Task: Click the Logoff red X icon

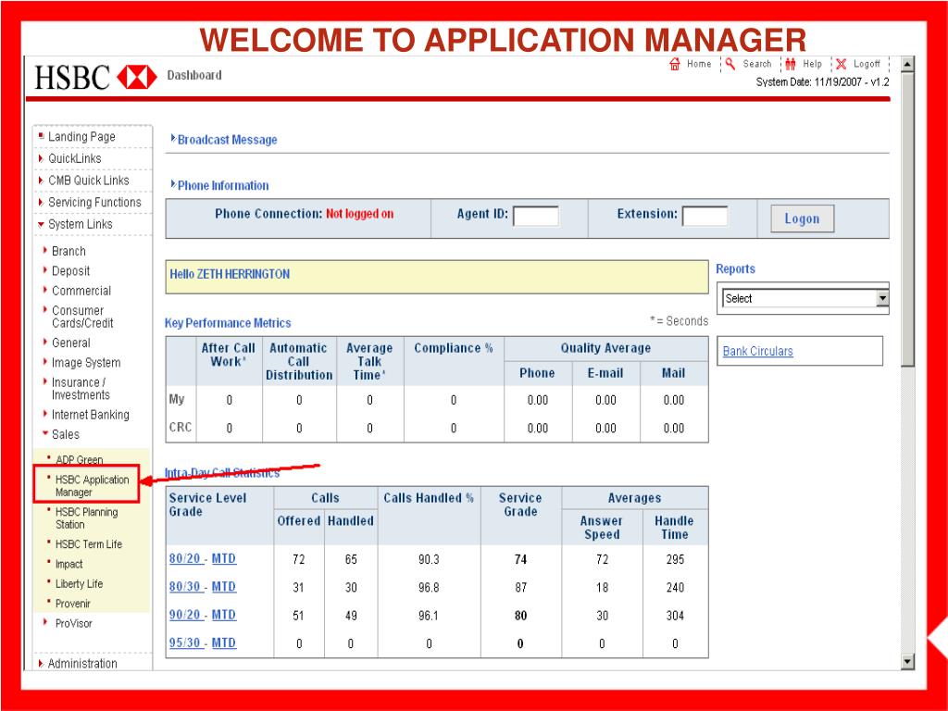Action: (x=841, y=64)
